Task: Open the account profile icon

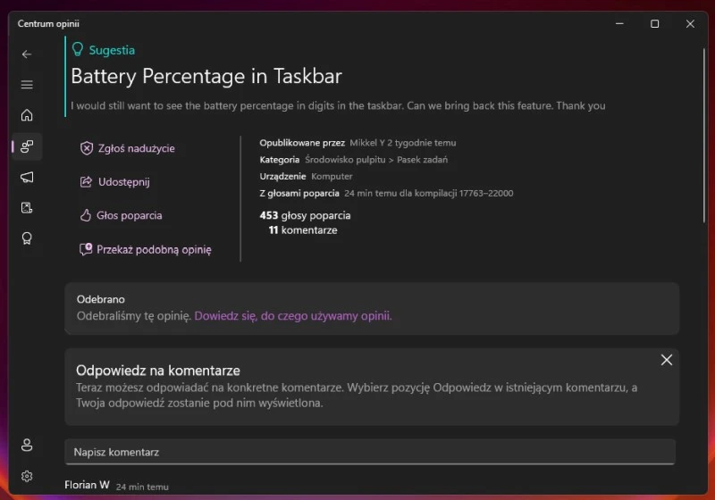Action: click(27, 446)
